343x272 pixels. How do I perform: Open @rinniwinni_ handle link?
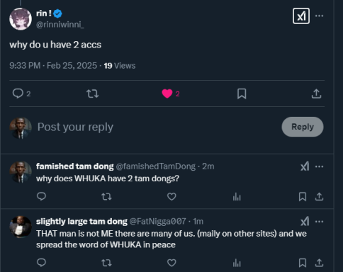point(60,25)
